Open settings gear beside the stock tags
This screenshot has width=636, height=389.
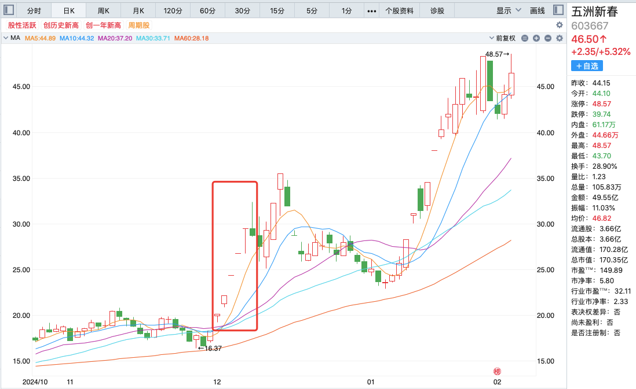click(559, 25)
